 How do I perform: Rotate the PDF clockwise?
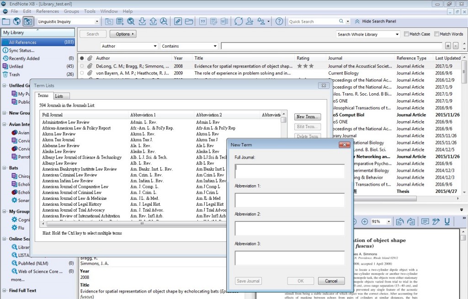(411, 222)
